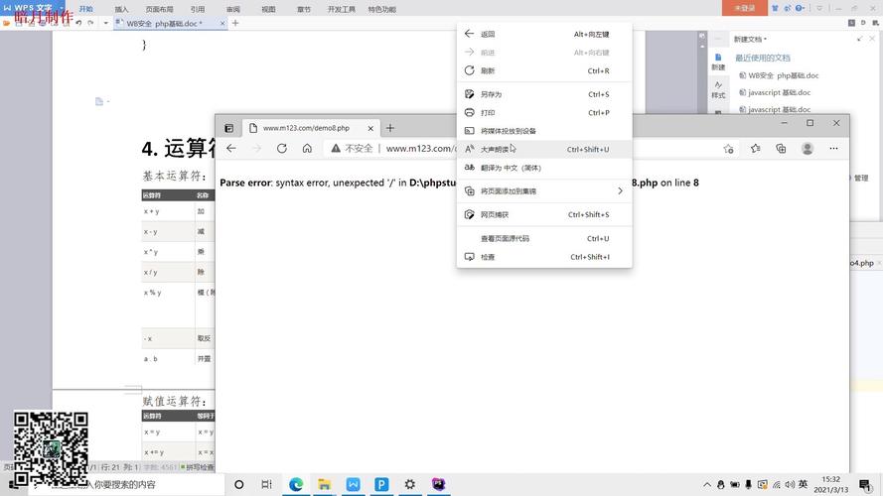Open the WPS 开始 ribbon tab
Image resolution: width=883 pixels, height=496 pixels.
pyautogui.click(x=86, y=9)
